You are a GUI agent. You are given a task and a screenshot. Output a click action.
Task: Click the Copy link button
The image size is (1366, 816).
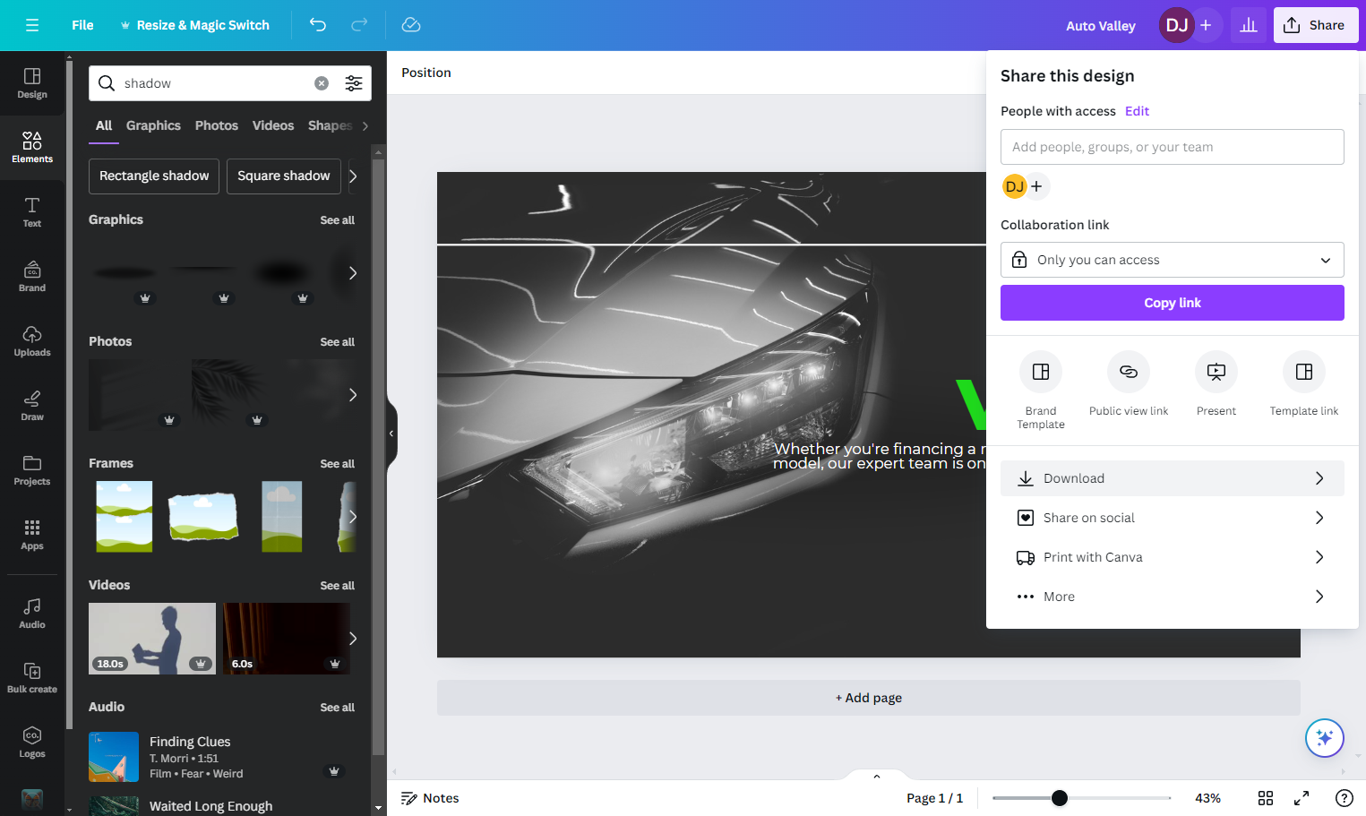coord(1173,303)
